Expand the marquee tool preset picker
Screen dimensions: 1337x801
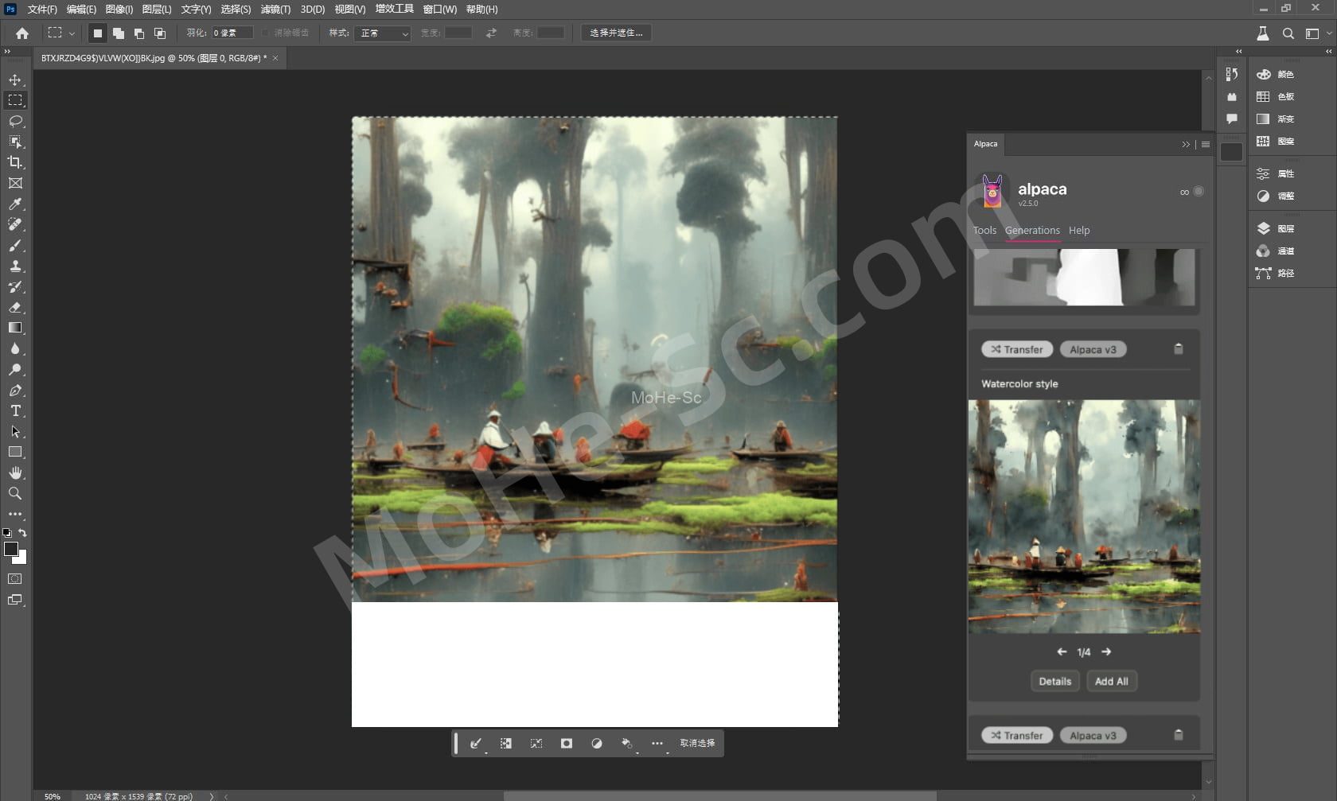(72, 33)
